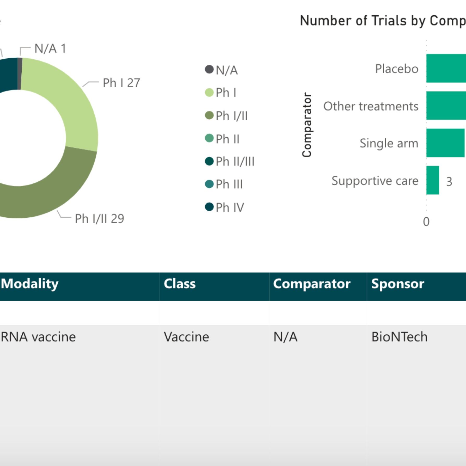Click the Ph IV legend dot
The image size is (466, 466).
coord(209,207)
